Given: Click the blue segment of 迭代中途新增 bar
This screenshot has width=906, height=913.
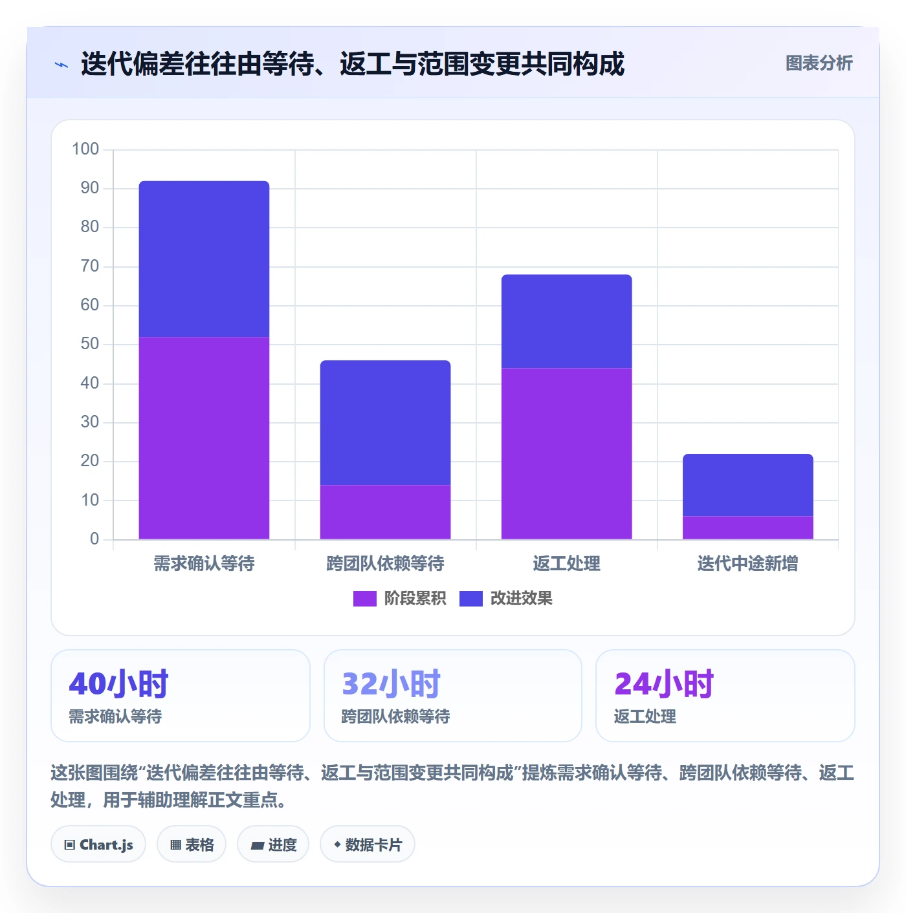Looking at the screenshot, I should [747, 485].
